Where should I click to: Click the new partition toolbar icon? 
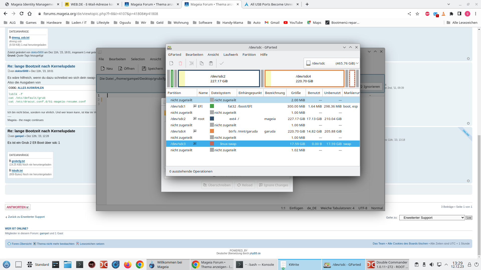(x=171, y=63)
